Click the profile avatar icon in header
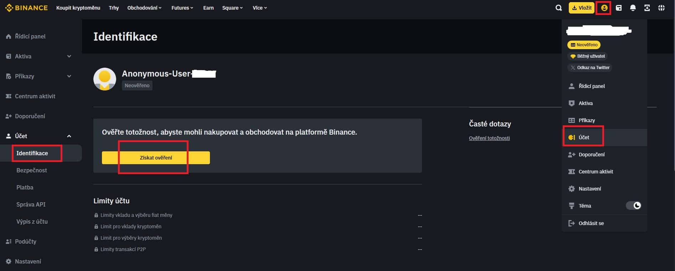Screen dimensions: 675x271 point(604,8)
